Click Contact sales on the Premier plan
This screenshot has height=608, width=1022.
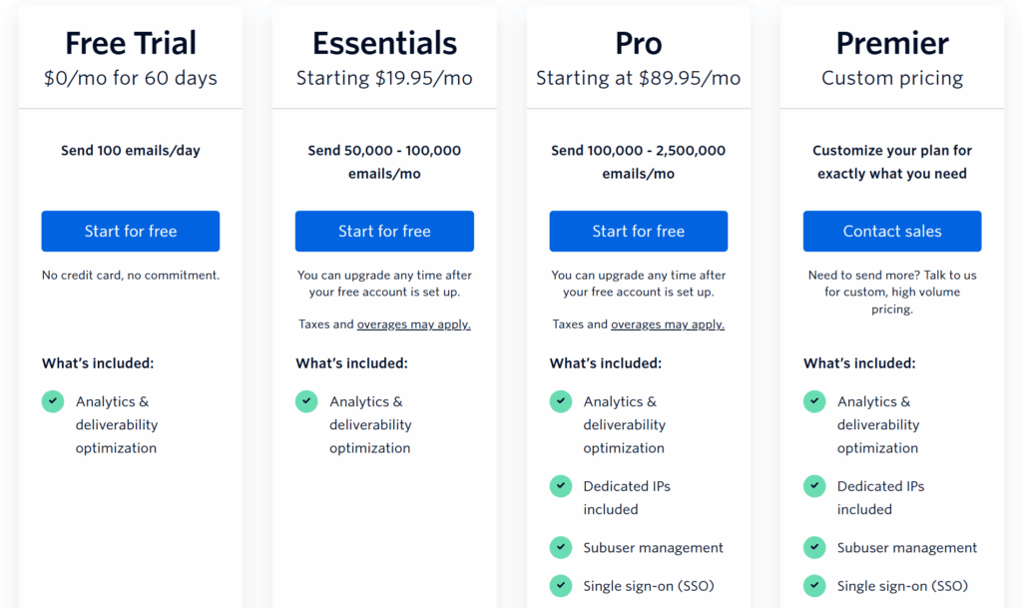point(891,231)
